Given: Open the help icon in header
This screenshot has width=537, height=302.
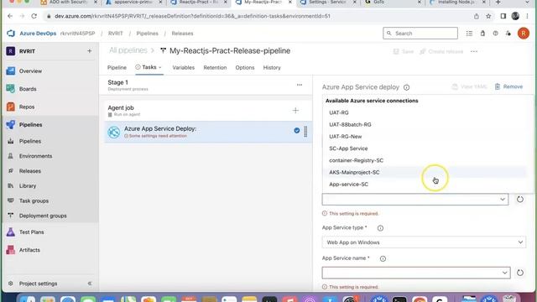Looking at the screenshot, I should (x=496, y=34).
